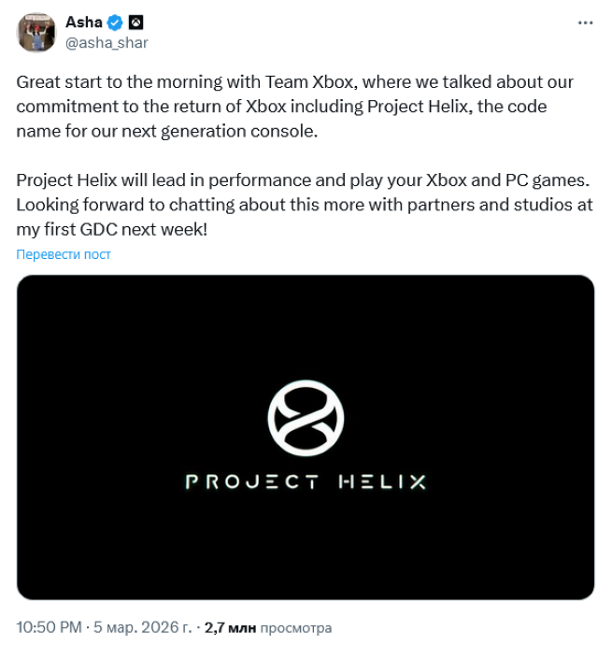Screen dimensions: 612x645
Task: Open the @asha_shar handle link
Action: 107,42
